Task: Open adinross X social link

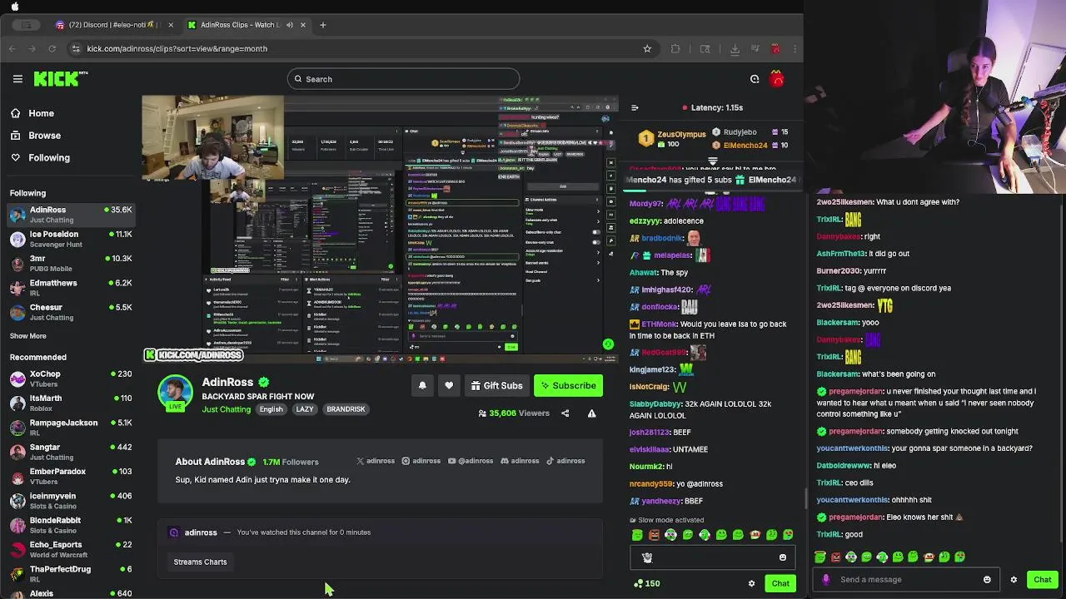Action: (x=375, y=461)
